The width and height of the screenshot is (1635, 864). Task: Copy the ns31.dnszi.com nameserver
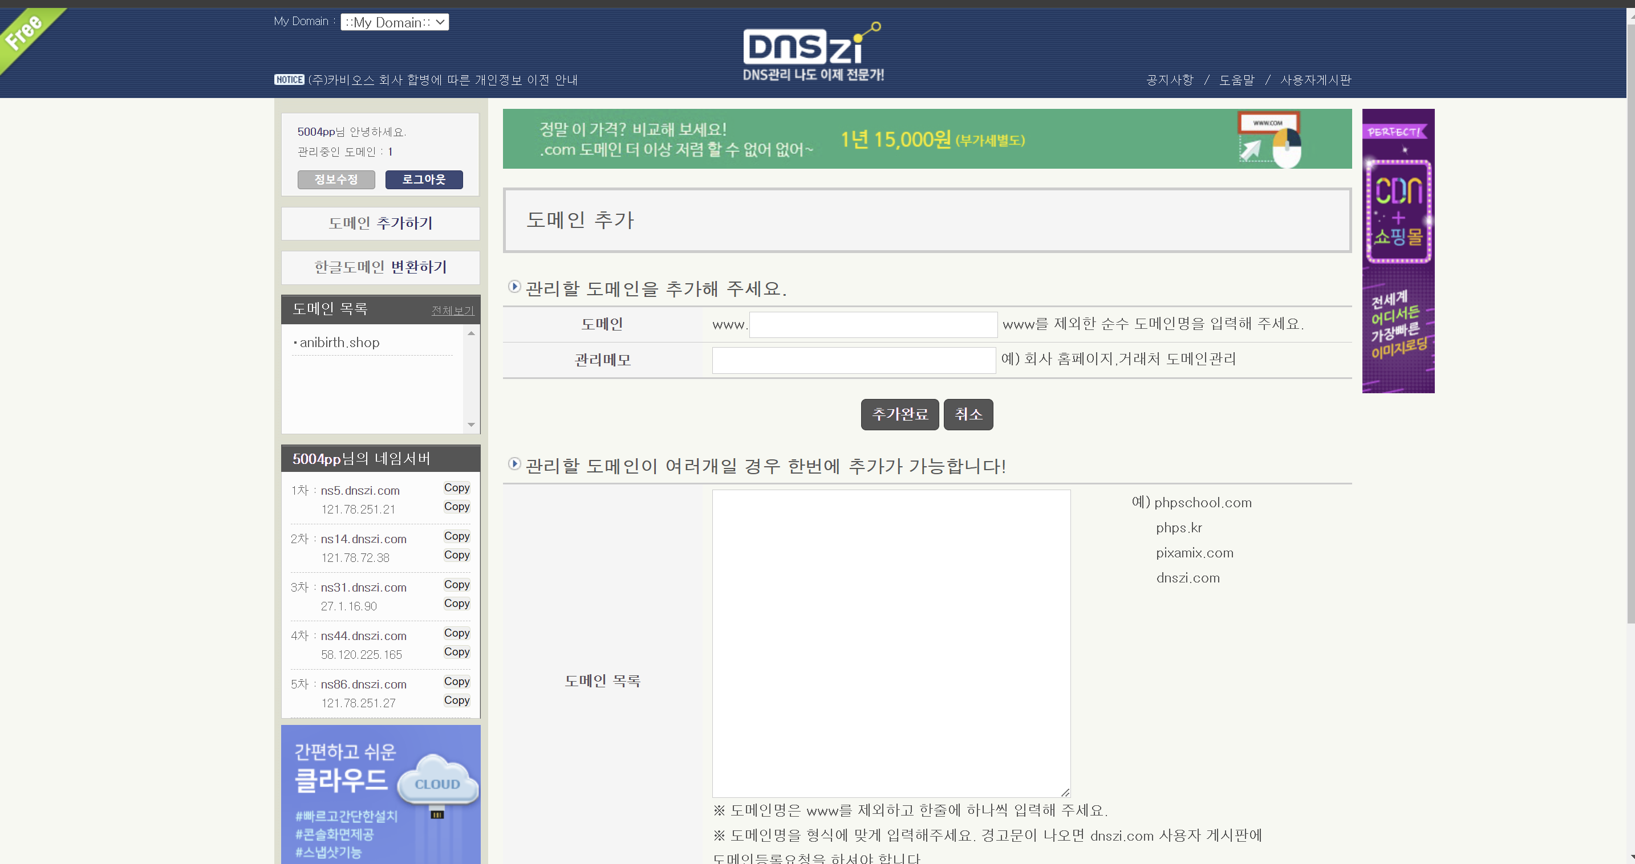456,585
